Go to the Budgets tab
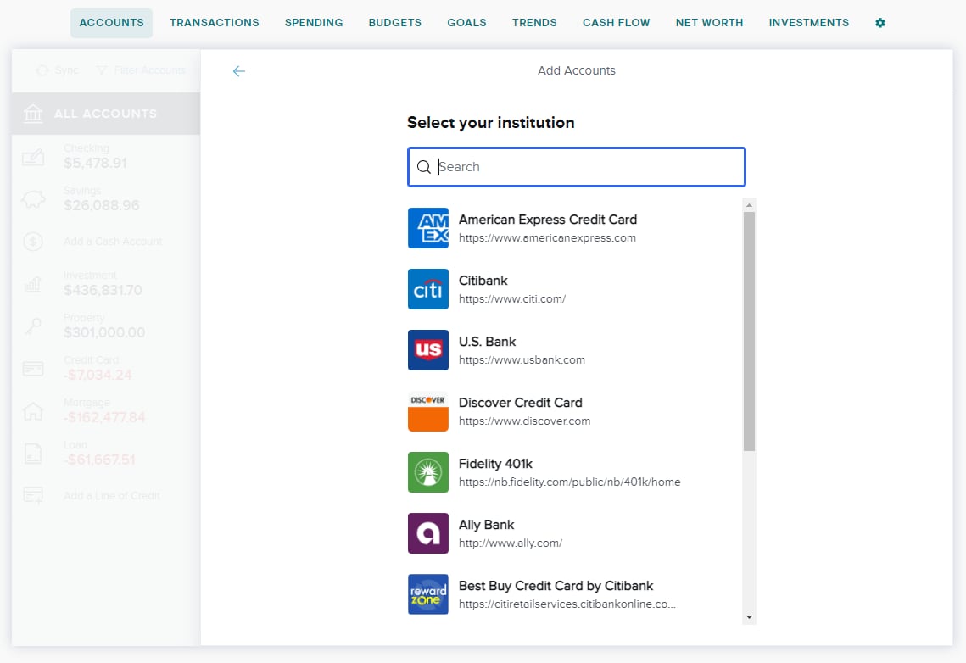The image size is (966, 663). [x=395, y=23]
